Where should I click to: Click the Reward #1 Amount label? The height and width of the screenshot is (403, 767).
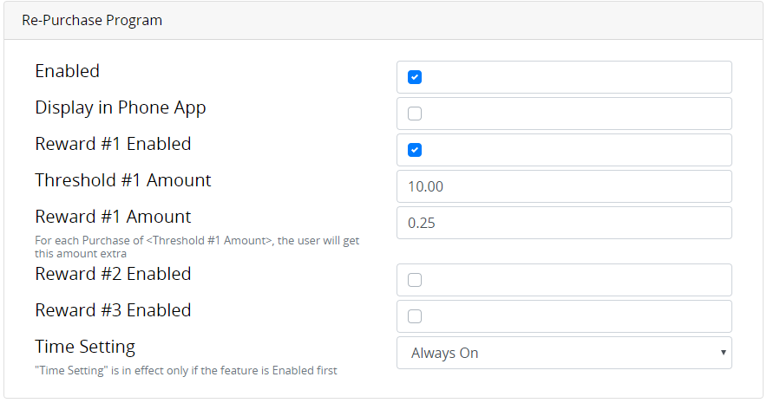tap(113, 217)
